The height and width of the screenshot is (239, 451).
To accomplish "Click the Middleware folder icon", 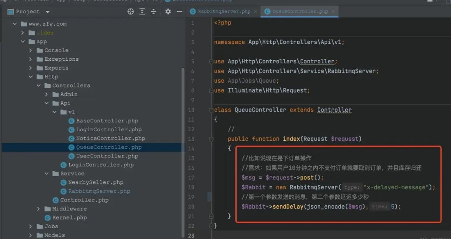I will point(48,209).
